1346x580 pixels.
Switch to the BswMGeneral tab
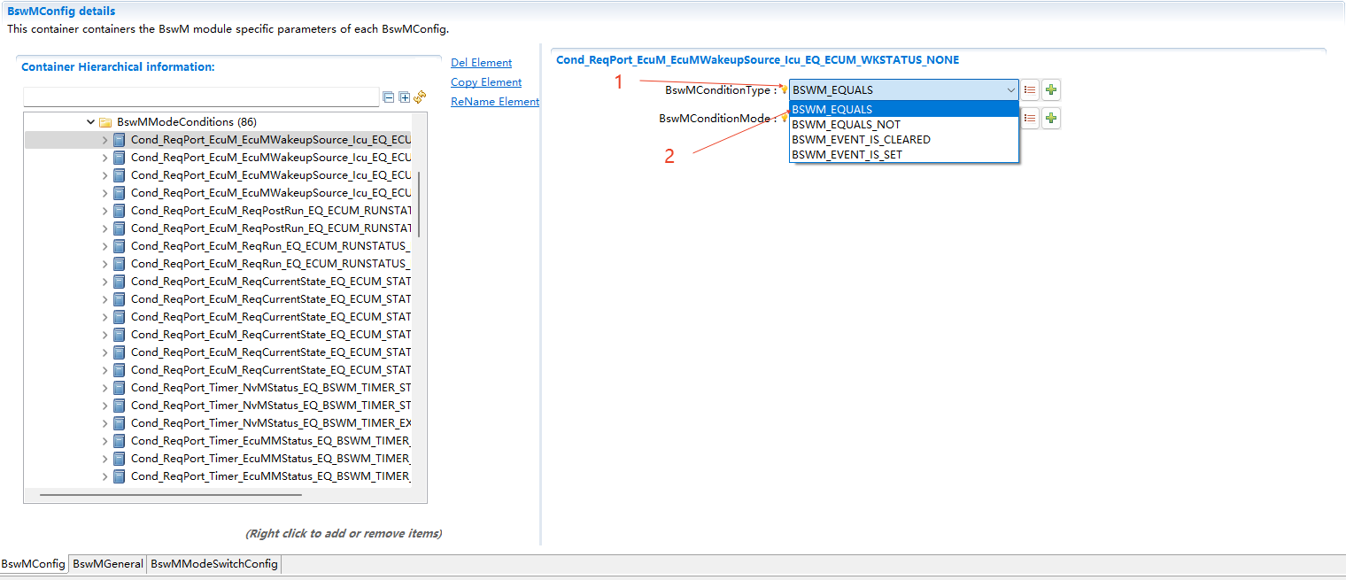tap(108, 564)
